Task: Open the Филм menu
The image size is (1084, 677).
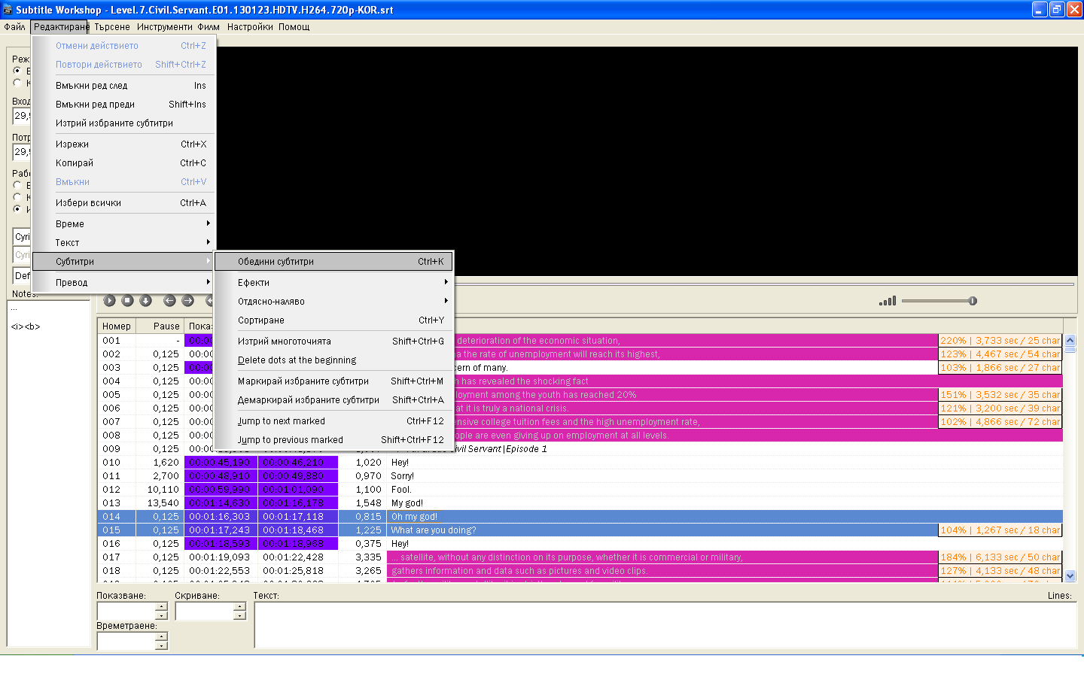Action: [209, 26]
